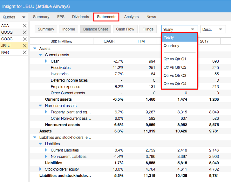Viewport: 231px width, 182px height.
Task: Remove NVR from the quotes list
Action: (x=24, y=52)
